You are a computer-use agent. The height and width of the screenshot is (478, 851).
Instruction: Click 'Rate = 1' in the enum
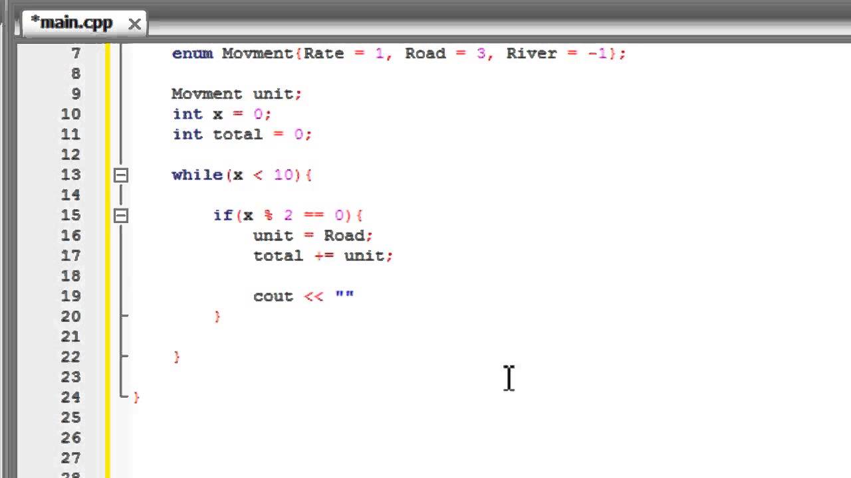pyautogui.click(x=344, y=54)
